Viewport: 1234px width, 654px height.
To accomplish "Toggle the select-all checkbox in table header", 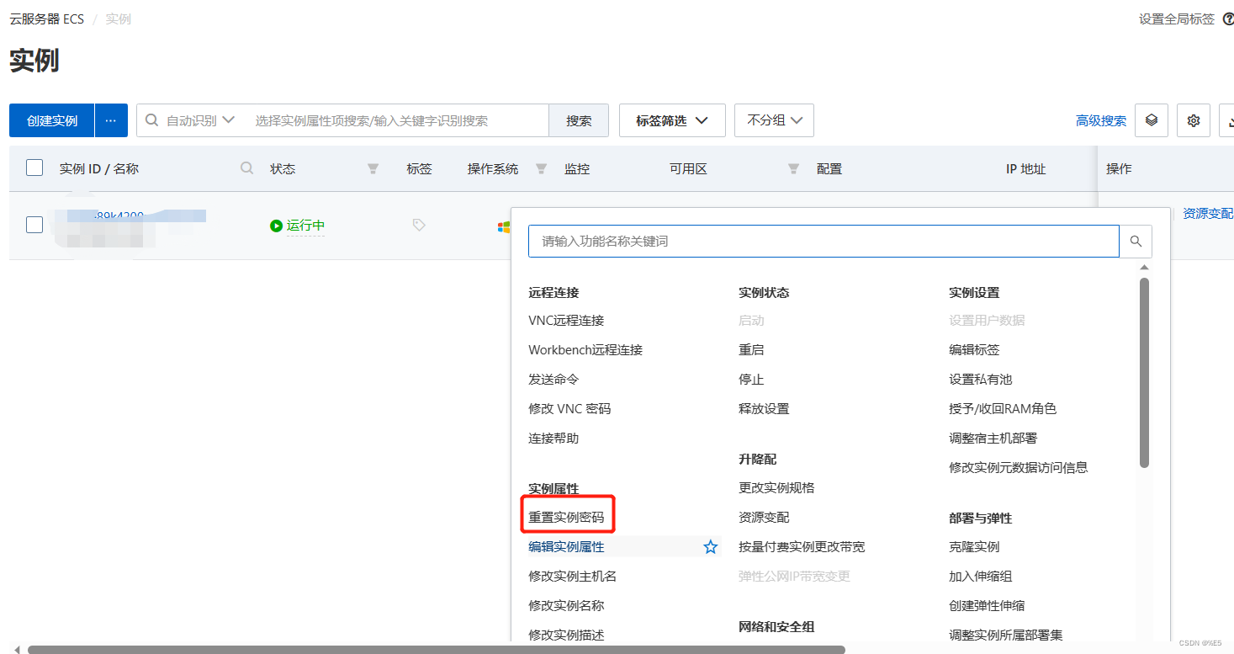I will coord(34,167).
